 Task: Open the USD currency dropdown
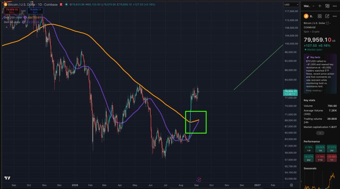[291, 4]
